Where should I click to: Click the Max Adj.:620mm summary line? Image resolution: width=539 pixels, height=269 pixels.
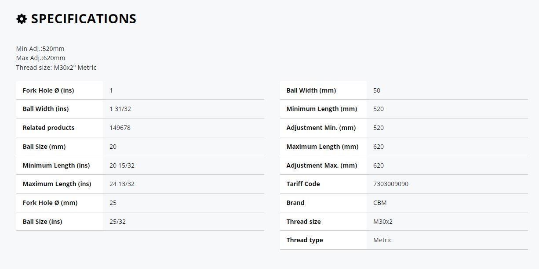coord(40,58)
